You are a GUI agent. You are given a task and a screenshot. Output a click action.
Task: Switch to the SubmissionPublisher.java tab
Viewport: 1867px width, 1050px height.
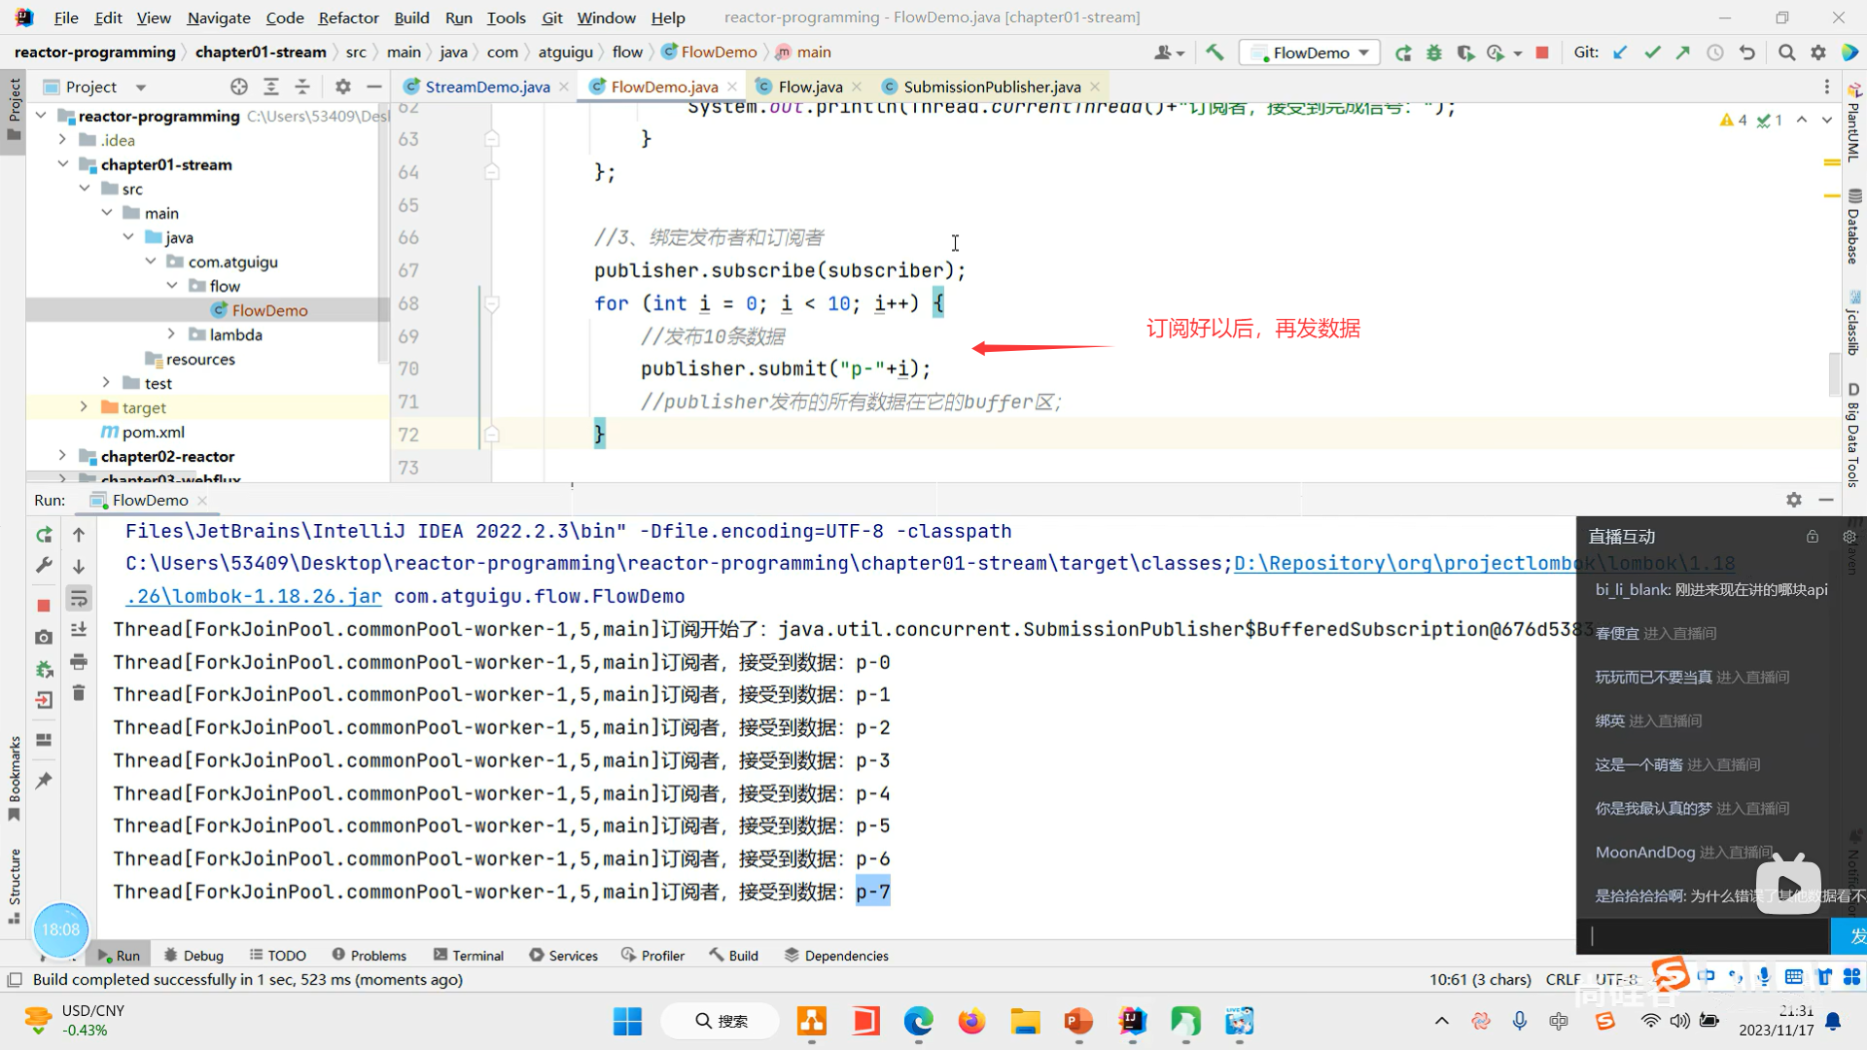(991, 87)
